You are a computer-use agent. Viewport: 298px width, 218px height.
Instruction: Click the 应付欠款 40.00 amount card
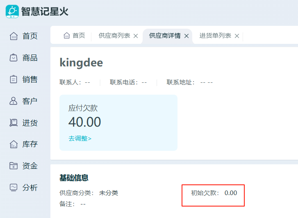(118, 123)
